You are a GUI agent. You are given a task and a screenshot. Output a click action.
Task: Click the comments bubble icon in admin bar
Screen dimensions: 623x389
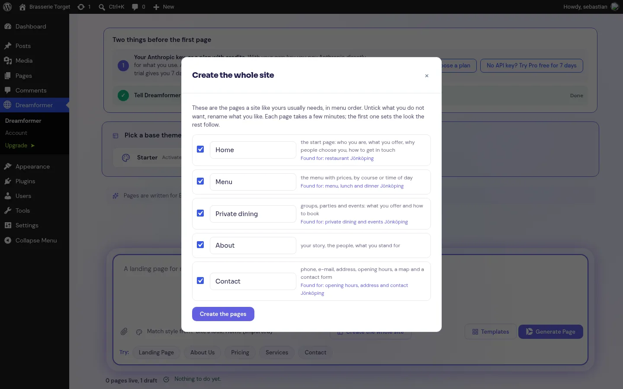(135, 7)
